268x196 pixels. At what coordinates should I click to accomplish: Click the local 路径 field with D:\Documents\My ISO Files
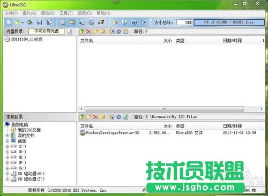click(x=205, y=117)
